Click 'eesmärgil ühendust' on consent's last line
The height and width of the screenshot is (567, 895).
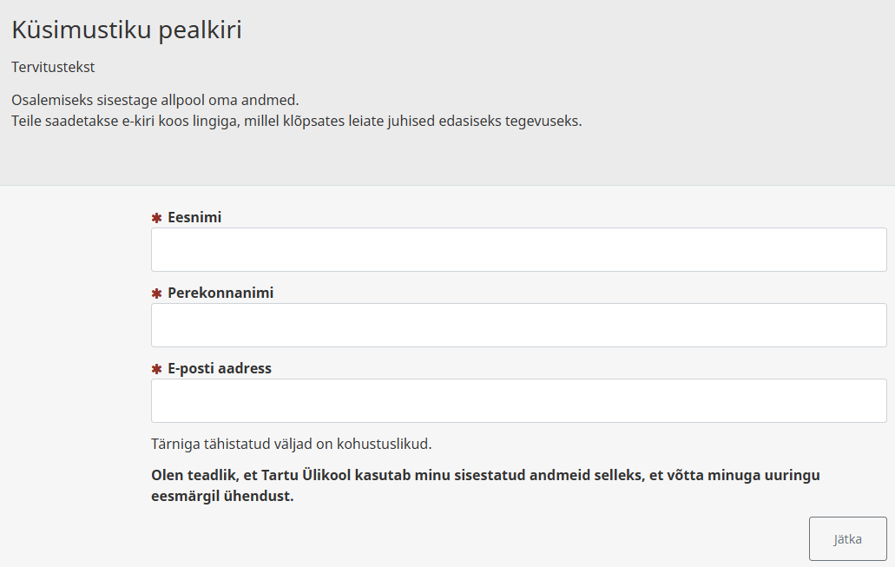[222, 497]
